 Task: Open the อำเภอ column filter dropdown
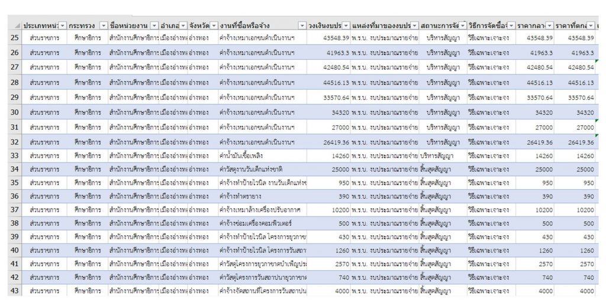[183, 26]
